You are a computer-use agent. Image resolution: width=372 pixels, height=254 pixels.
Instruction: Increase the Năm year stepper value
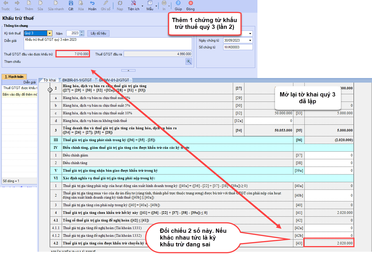tap(82, 32)
